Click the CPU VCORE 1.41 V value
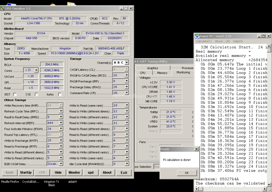Screen dimensions: 272x192 171,87
